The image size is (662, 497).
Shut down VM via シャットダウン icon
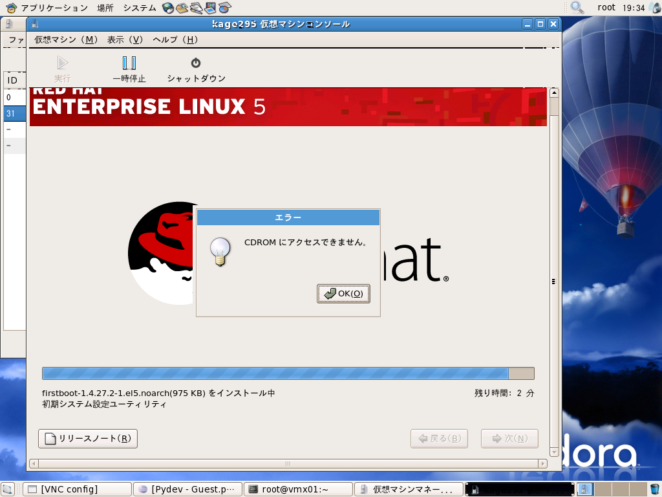tap(196, 69)
